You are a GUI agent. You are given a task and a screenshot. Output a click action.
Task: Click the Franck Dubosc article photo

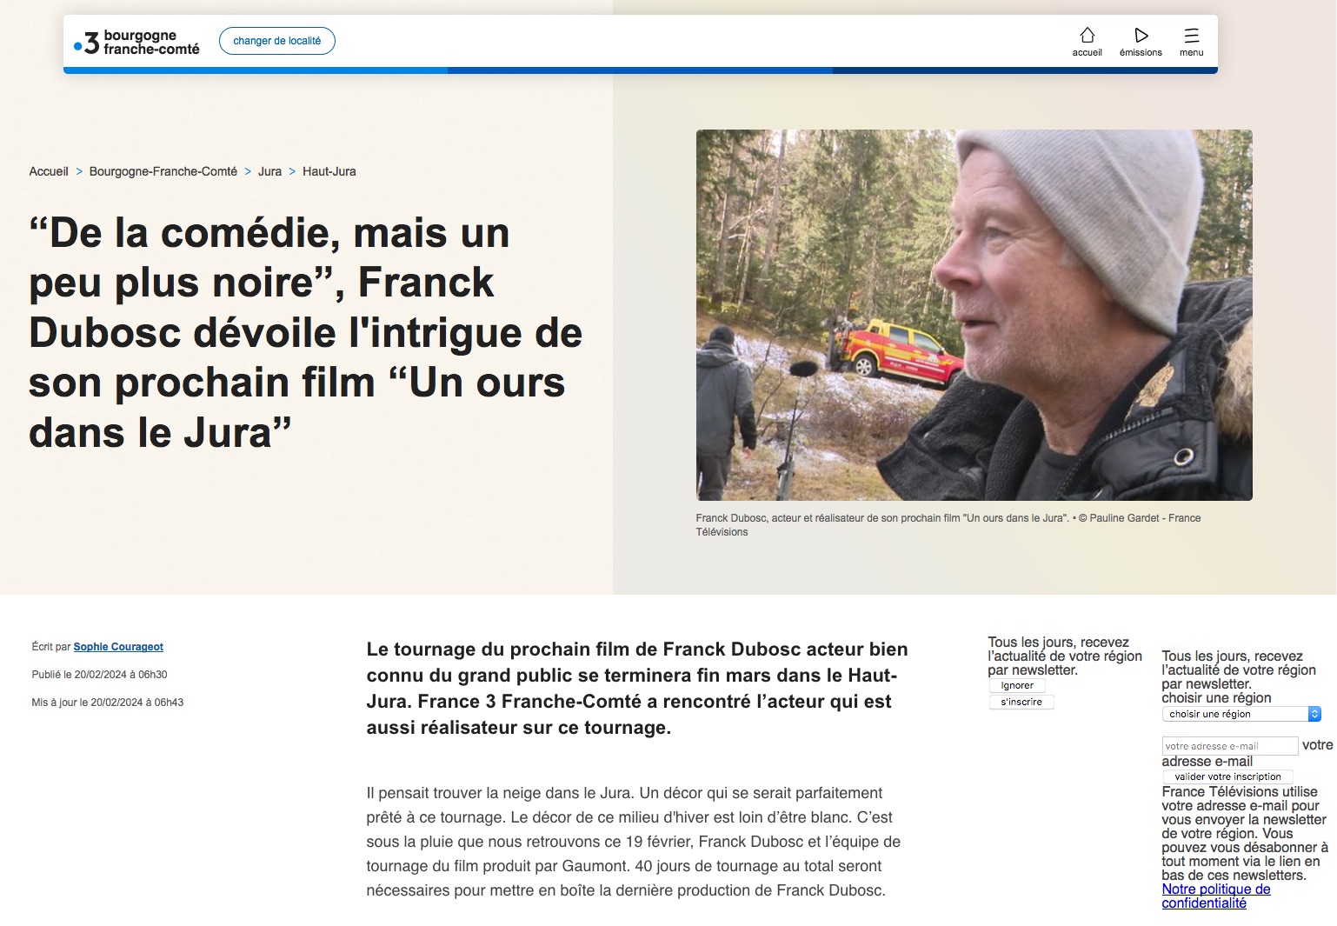tap(974, 315)
